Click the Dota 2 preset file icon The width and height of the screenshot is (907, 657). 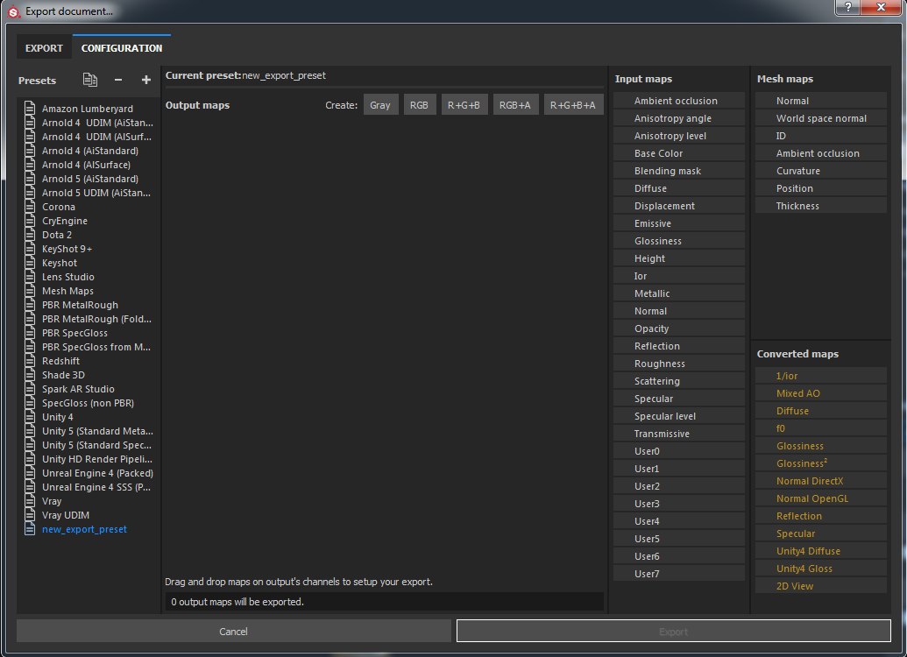point(30,234)
